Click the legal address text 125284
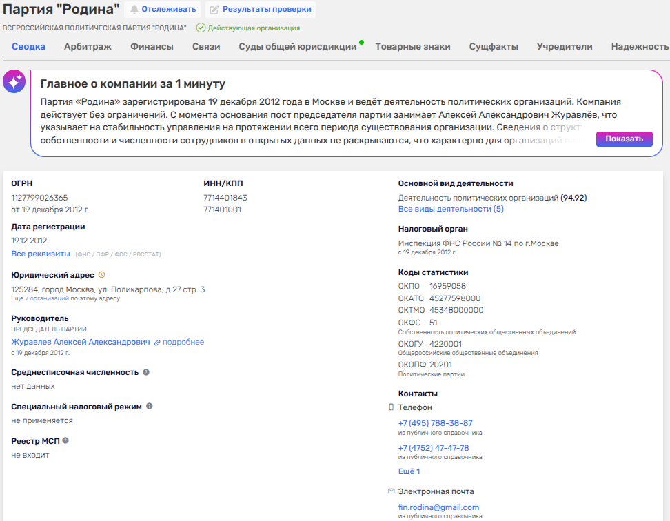The width and height of the screenshot is (670, 521). pyautogui.click(x=108, y=289)
